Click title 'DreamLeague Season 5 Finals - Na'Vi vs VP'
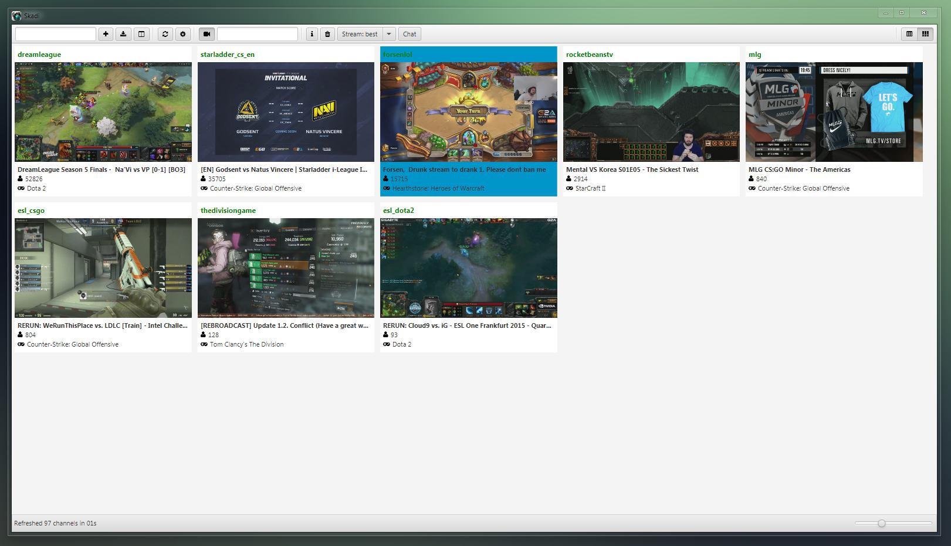This screenshot has width=951, height=546. [x=101, y=169]
